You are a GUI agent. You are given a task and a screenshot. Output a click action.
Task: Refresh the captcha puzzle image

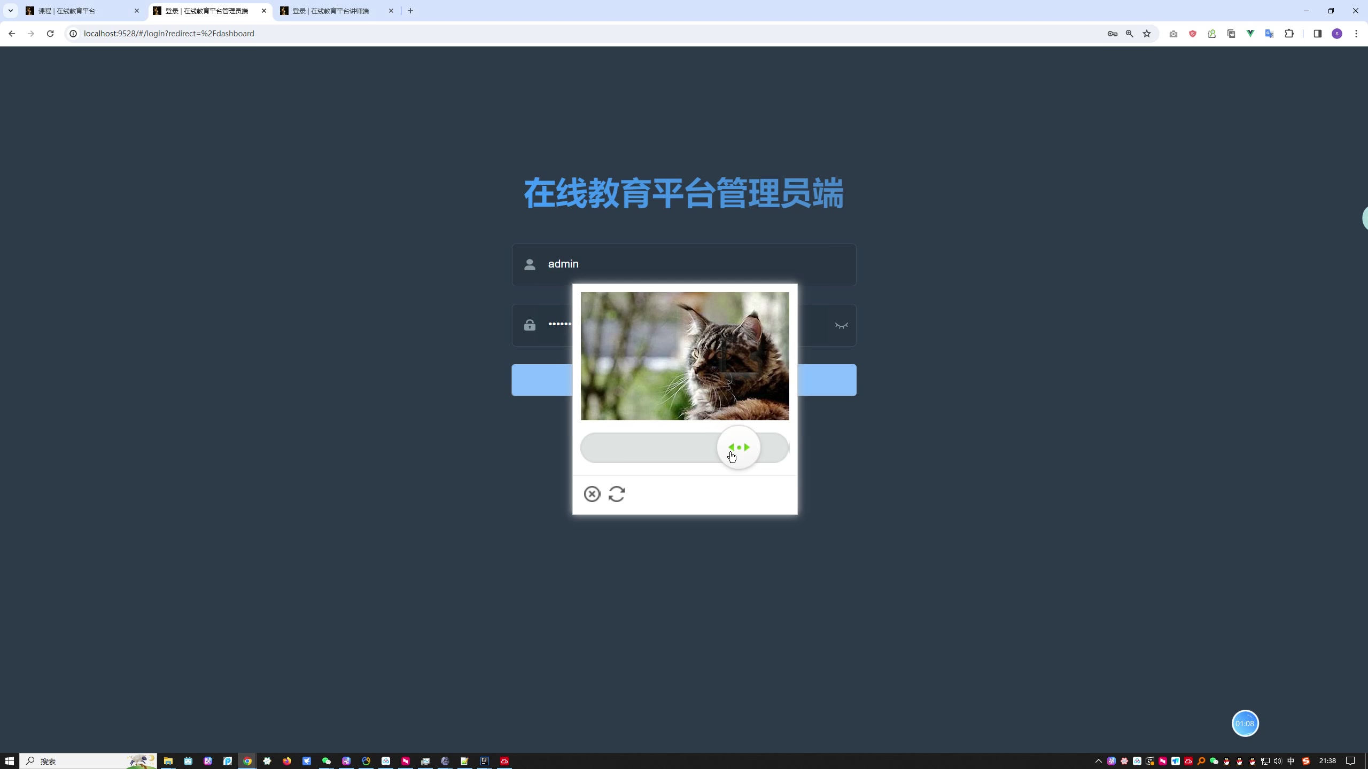pyautogui.click(x=617, y=494)
